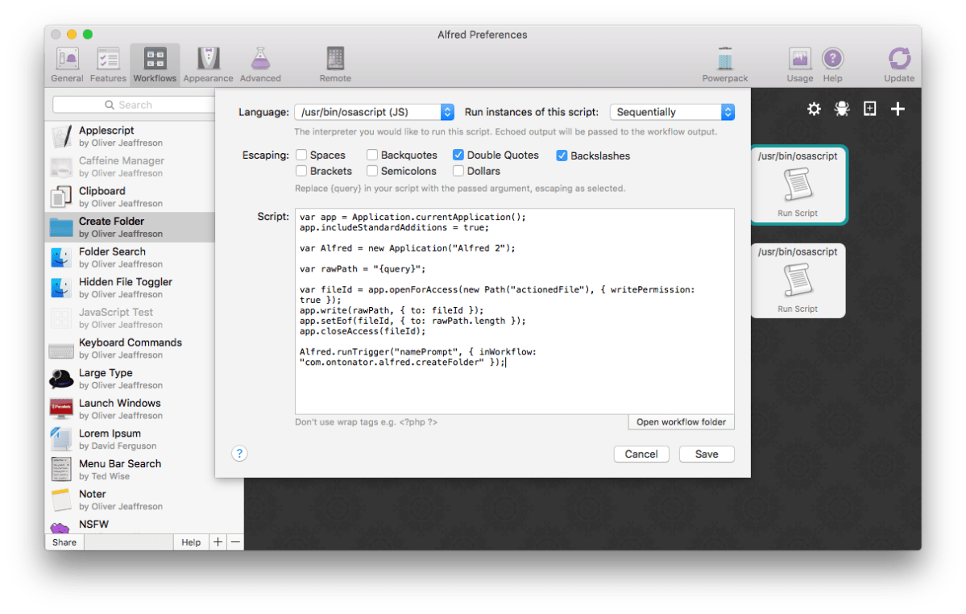Disable Double Quotes escaping
The height and width of the screenshot is (614, 966).
[x=458, y=156]
